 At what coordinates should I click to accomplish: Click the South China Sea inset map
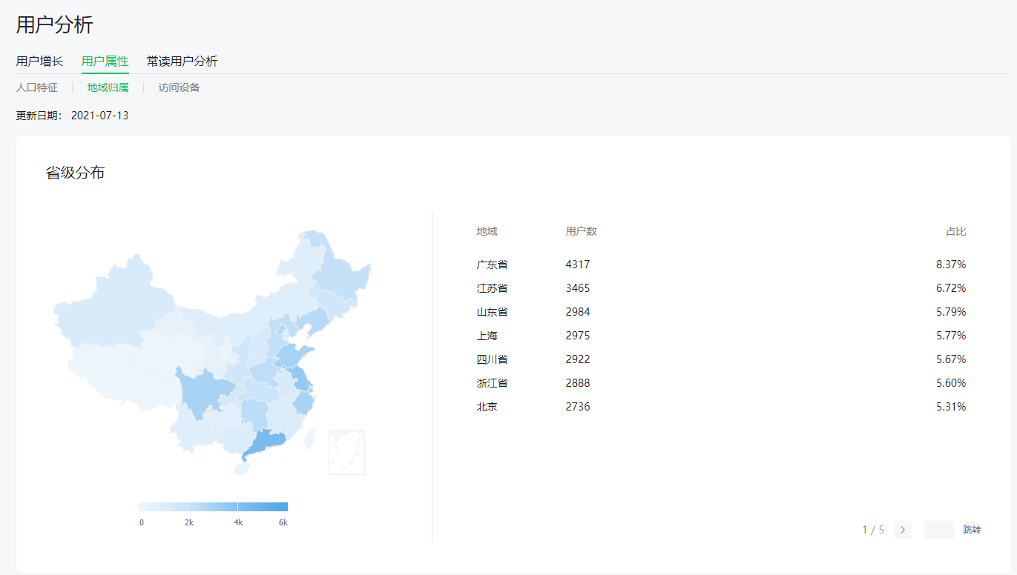[x=346, y=452]
